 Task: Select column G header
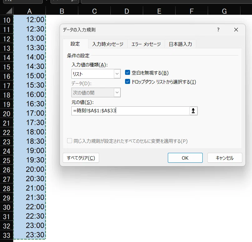[x=224, y=11]
